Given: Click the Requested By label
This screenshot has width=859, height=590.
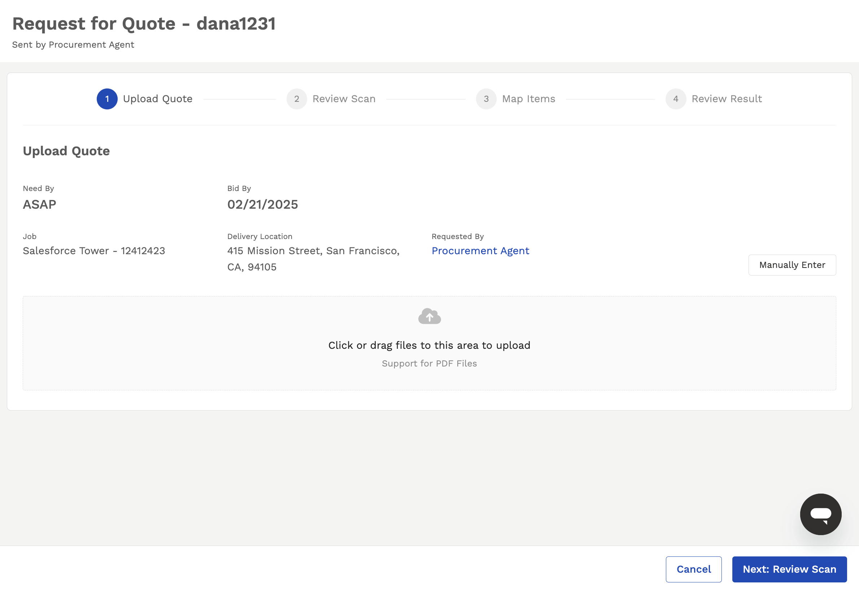Looking at the screenshot, I should [458, 236].
